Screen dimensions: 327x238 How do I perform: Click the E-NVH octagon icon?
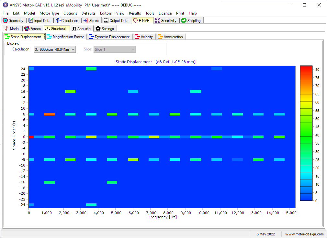tap(135, 20)
